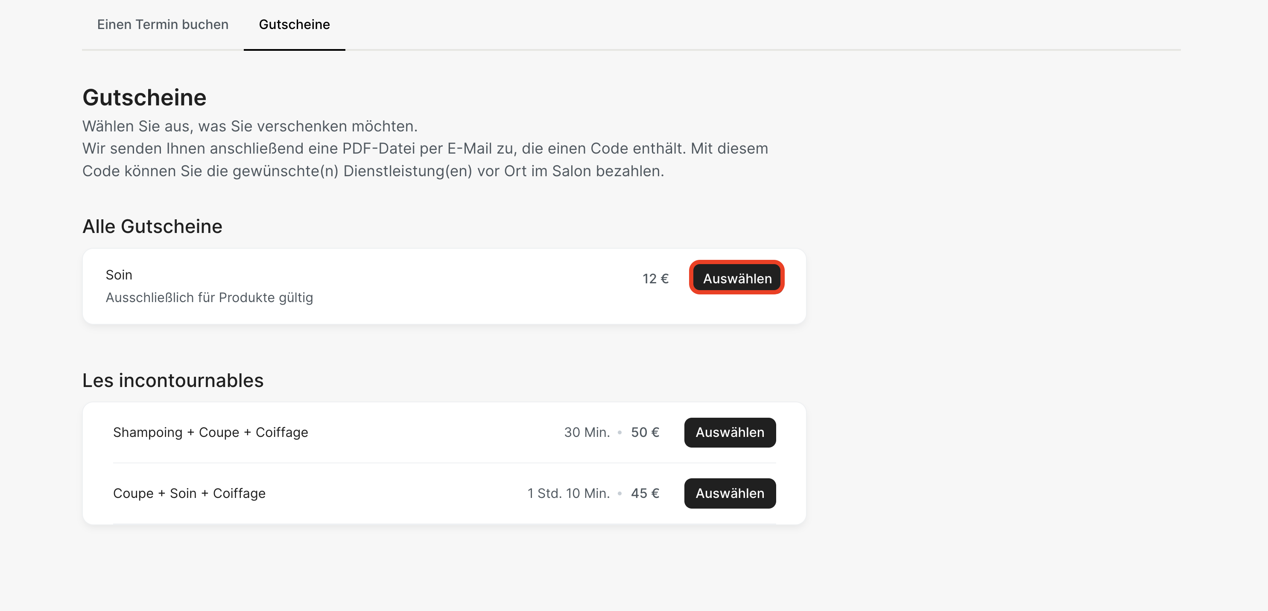Click the line ending with Salon bezahlen
The height and width of the screenshot is (611, 1268).
tap(373, 171)
